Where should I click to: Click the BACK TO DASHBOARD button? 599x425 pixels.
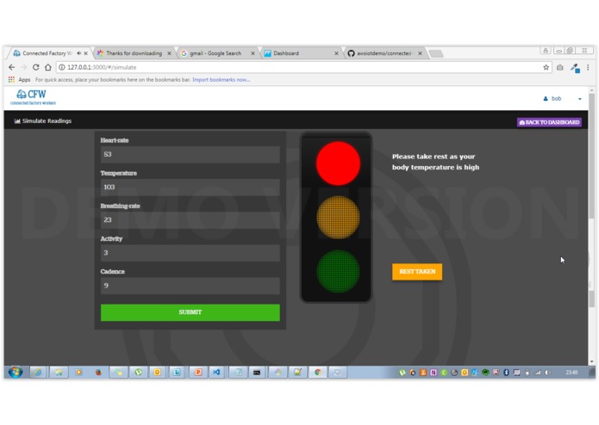[549, 122]
